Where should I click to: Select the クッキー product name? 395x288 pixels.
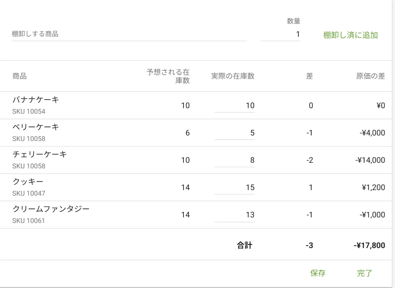pos(28,182)
